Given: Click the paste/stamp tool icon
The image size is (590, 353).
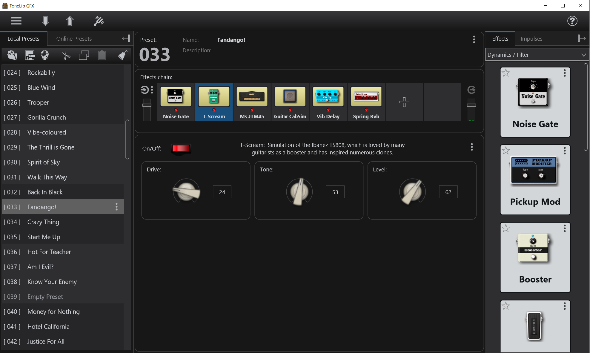Looking at the screenshot, I should (x=102, y=55).
